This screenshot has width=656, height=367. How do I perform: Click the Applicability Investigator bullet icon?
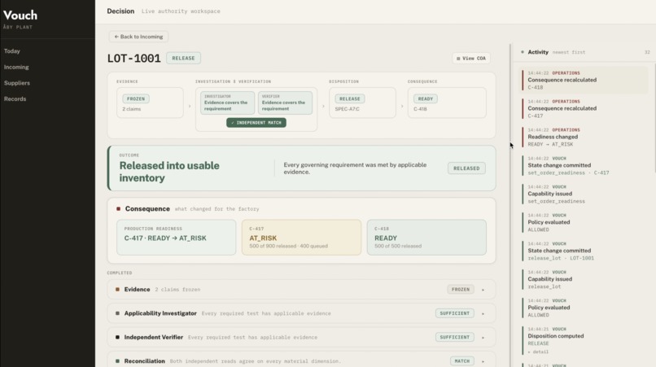coord(117,313)
